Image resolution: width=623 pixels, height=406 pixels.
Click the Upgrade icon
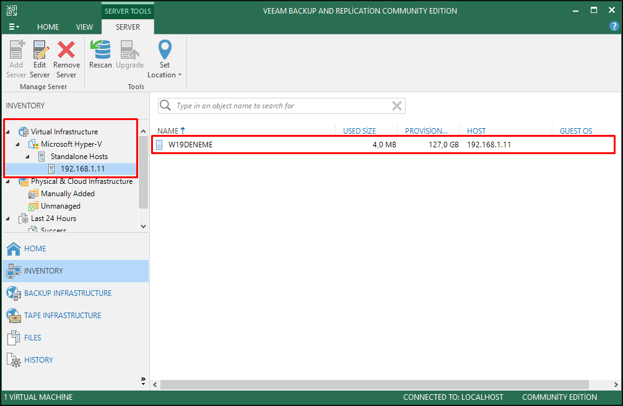tap(129, 50)
